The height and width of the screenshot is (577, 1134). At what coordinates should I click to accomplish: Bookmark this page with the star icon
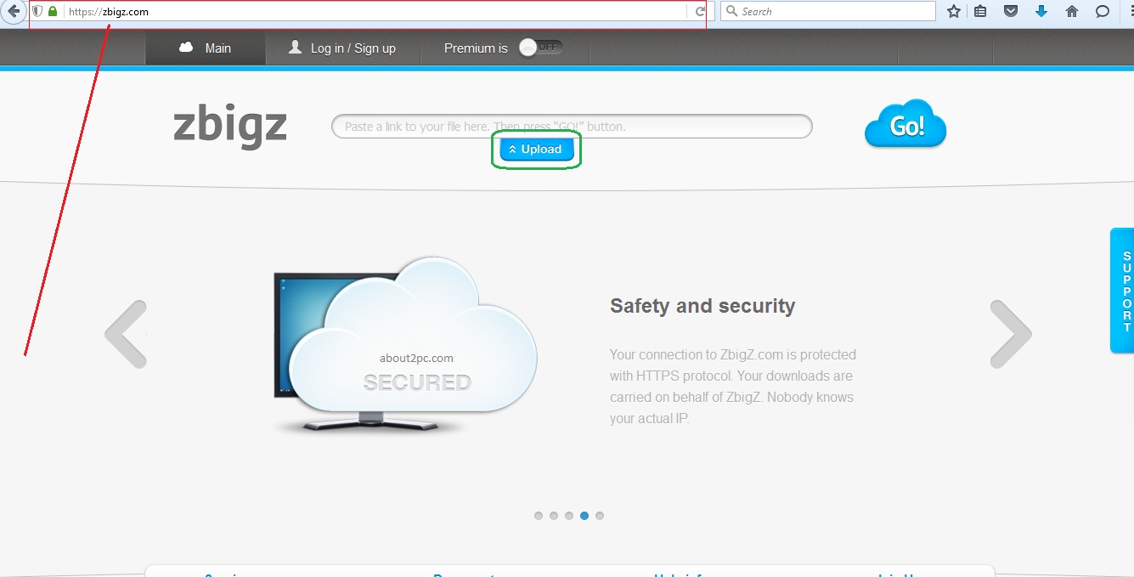[x=954, y=12]
